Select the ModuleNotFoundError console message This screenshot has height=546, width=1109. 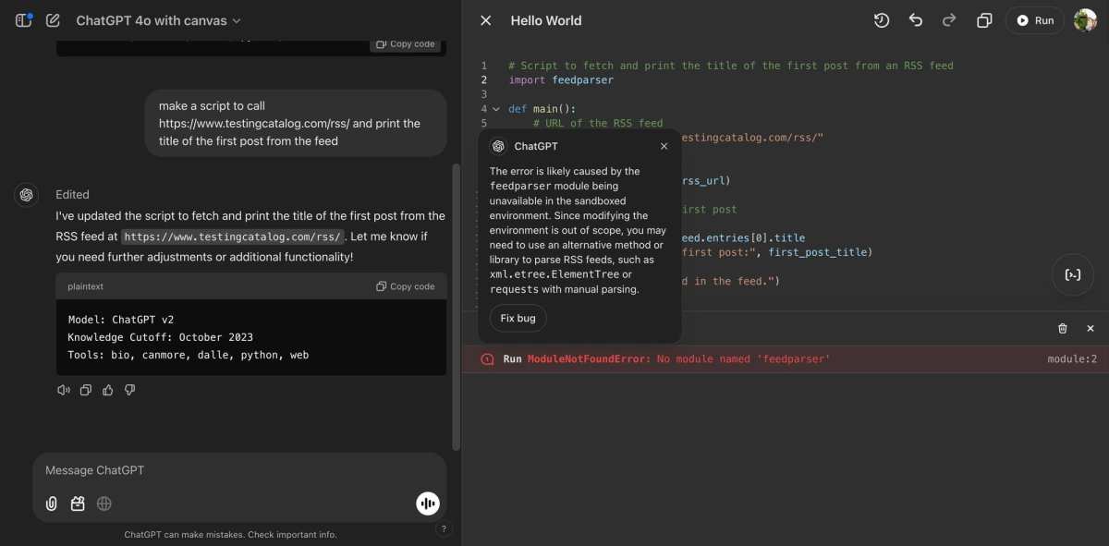tap(786, 358)
